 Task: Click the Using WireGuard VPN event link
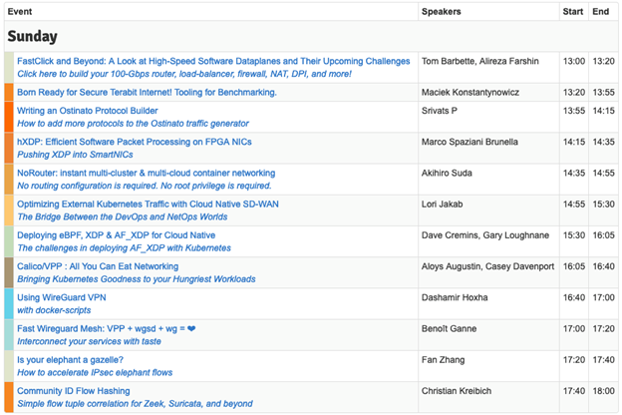coord(61,297)
